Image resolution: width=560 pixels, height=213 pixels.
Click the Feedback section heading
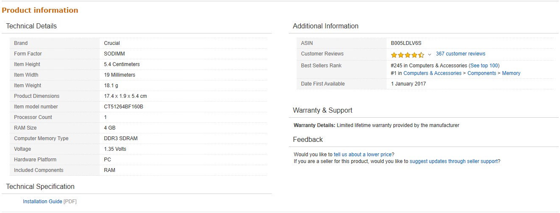click(308, 140)
